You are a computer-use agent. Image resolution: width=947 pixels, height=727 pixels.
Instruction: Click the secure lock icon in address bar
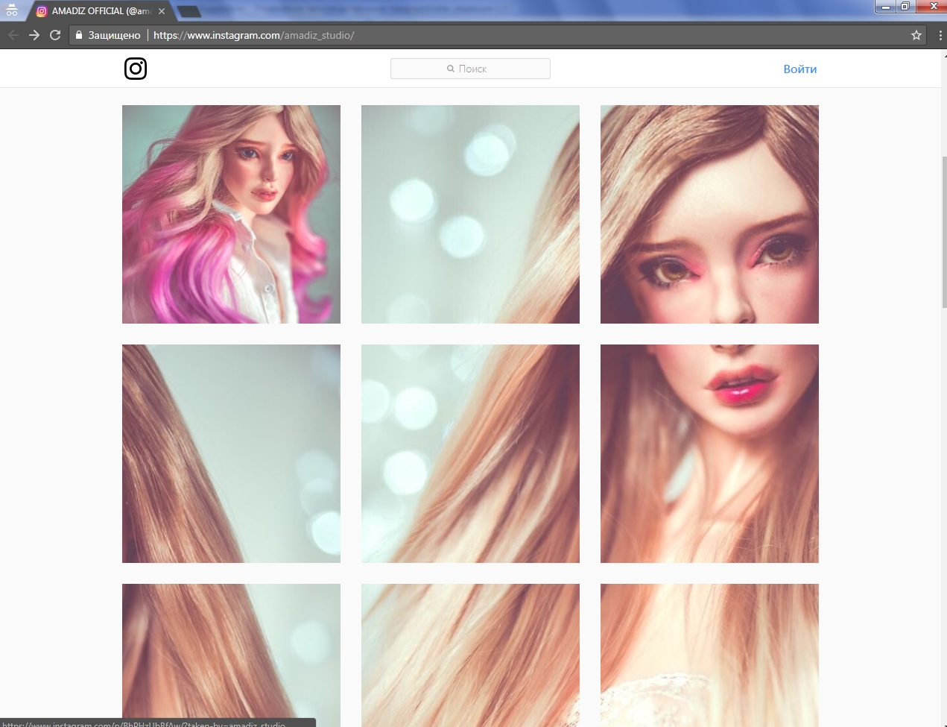tap(79, 35)
